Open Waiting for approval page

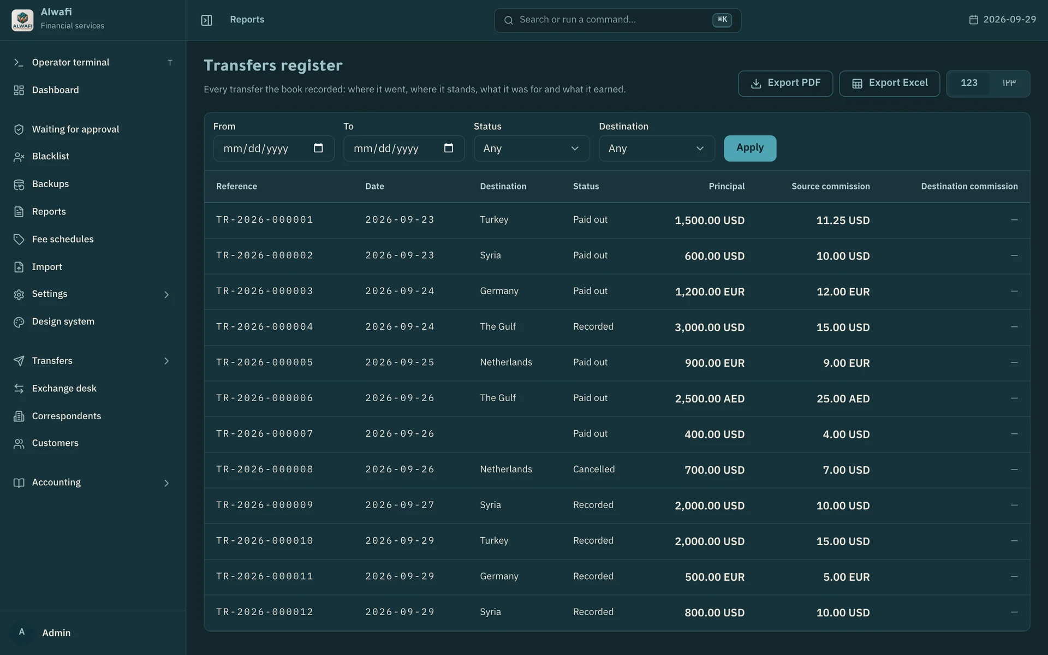pos(93,129)
